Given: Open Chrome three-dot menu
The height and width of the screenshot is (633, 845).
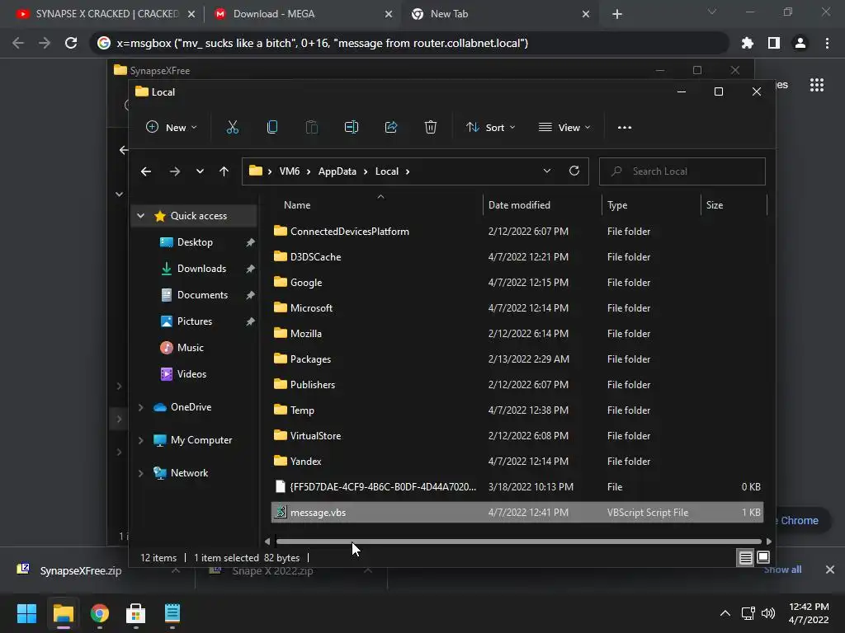Looking at the screenshot, I should click(x=827, y=43).
